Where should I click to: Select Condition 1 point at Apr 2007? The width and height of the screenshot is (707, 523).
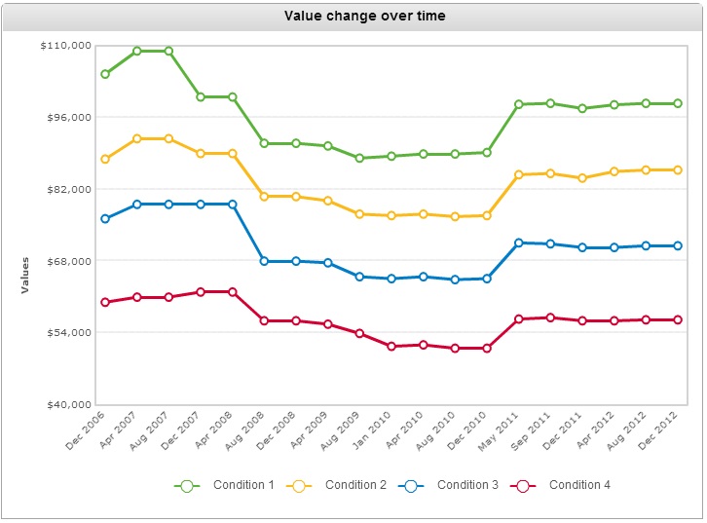coord(137,51)
